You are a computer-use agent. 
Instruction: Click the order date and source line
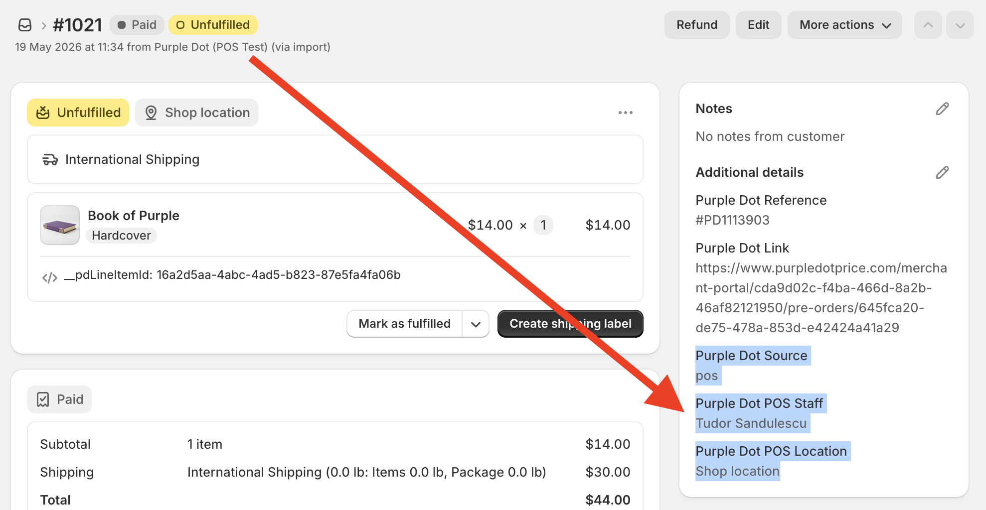click(x=173, y=47)
